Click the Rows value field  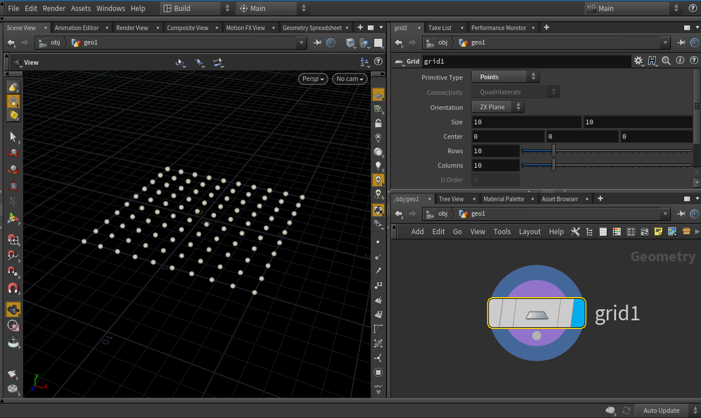496,151
